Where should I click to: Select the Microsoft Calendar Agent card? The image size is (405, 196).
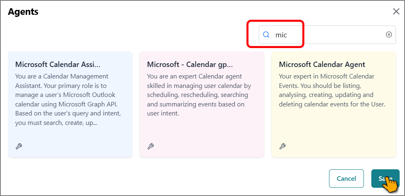click(x=334, y=104)
